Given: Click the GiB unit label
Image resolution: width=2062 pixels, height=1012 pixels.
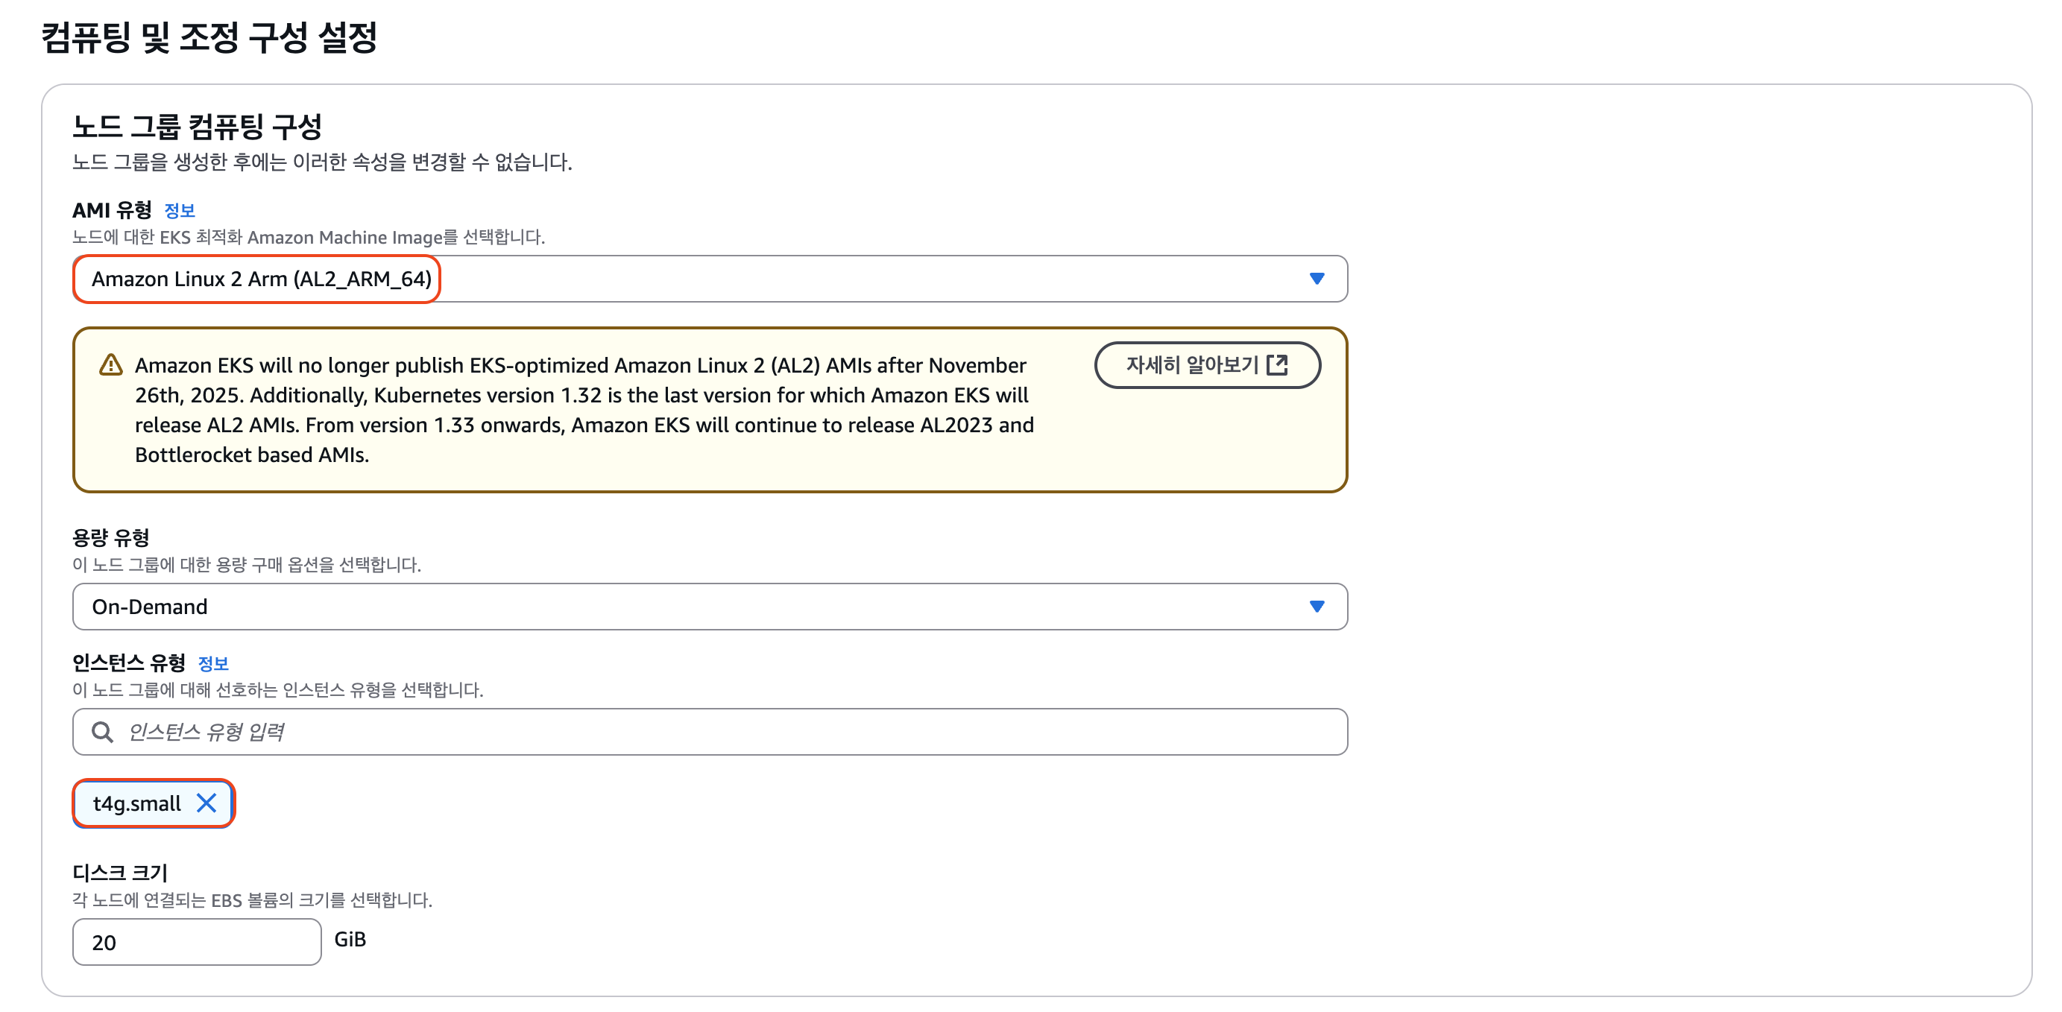Looking at the screenshot, I should point(350,940).
